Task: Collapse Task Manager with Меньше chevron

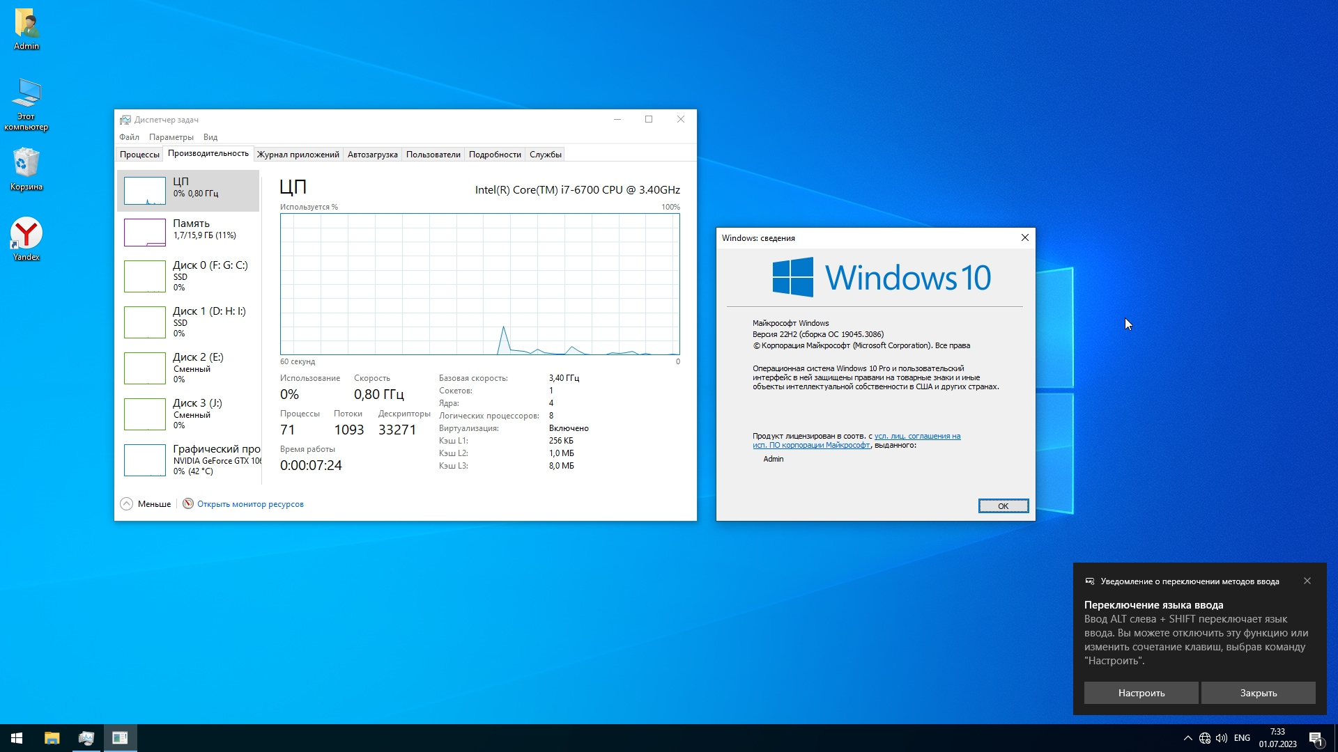Action: (x=127, y=504)
